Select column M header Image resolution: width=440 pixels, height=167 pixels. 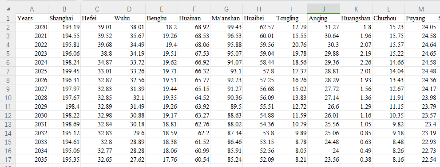pyautogui.click(x=421, y=9)
